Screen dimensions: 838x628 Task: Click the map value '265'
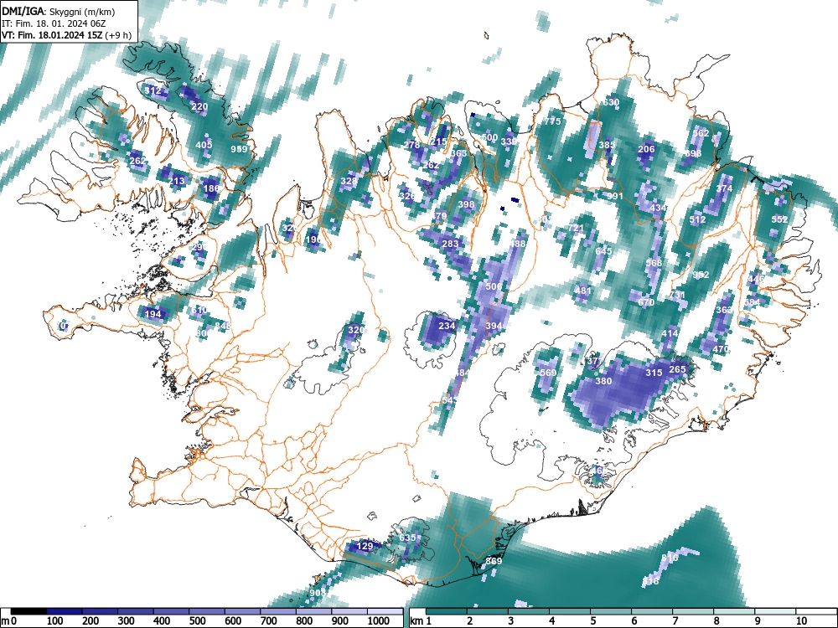pos(677,369)
